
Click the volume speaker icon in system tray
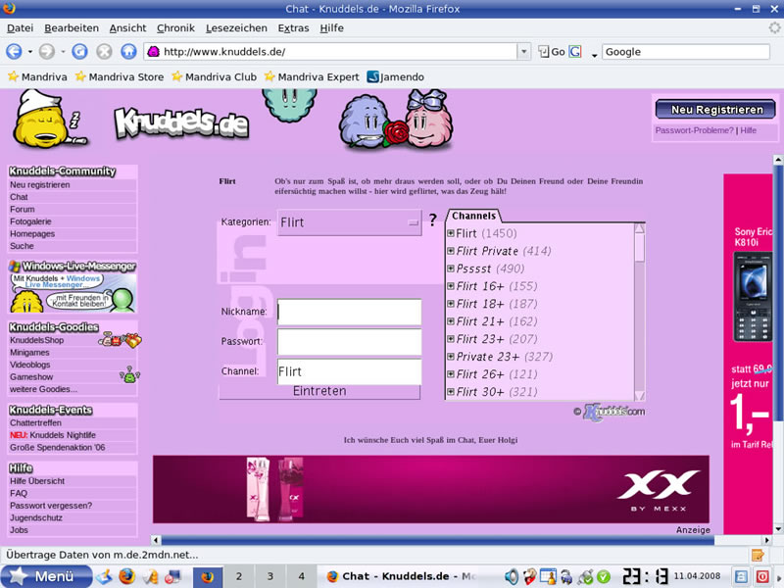[511, 576]
